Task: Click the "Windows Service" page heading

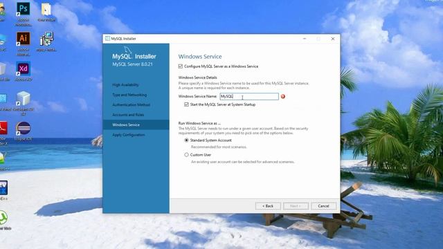Action: (x=200, y=57)
